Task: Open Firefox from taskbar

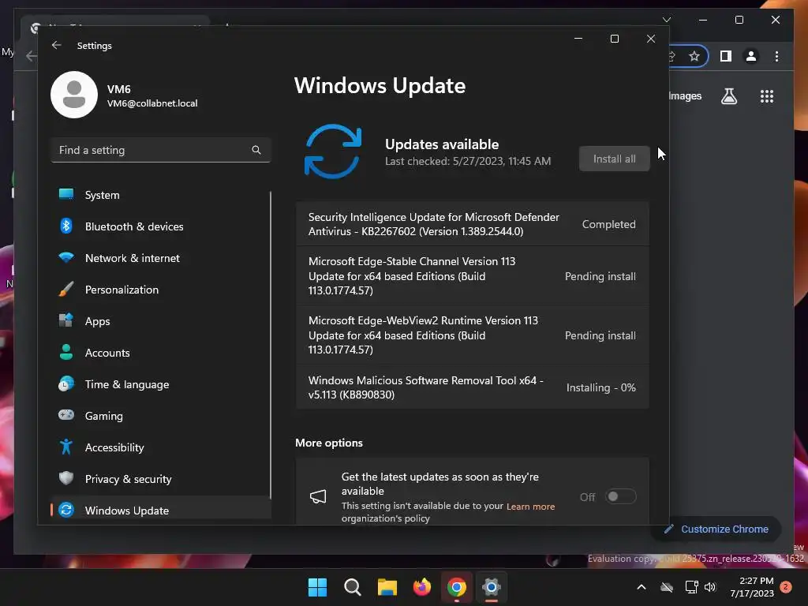Action: coord(422,587)
